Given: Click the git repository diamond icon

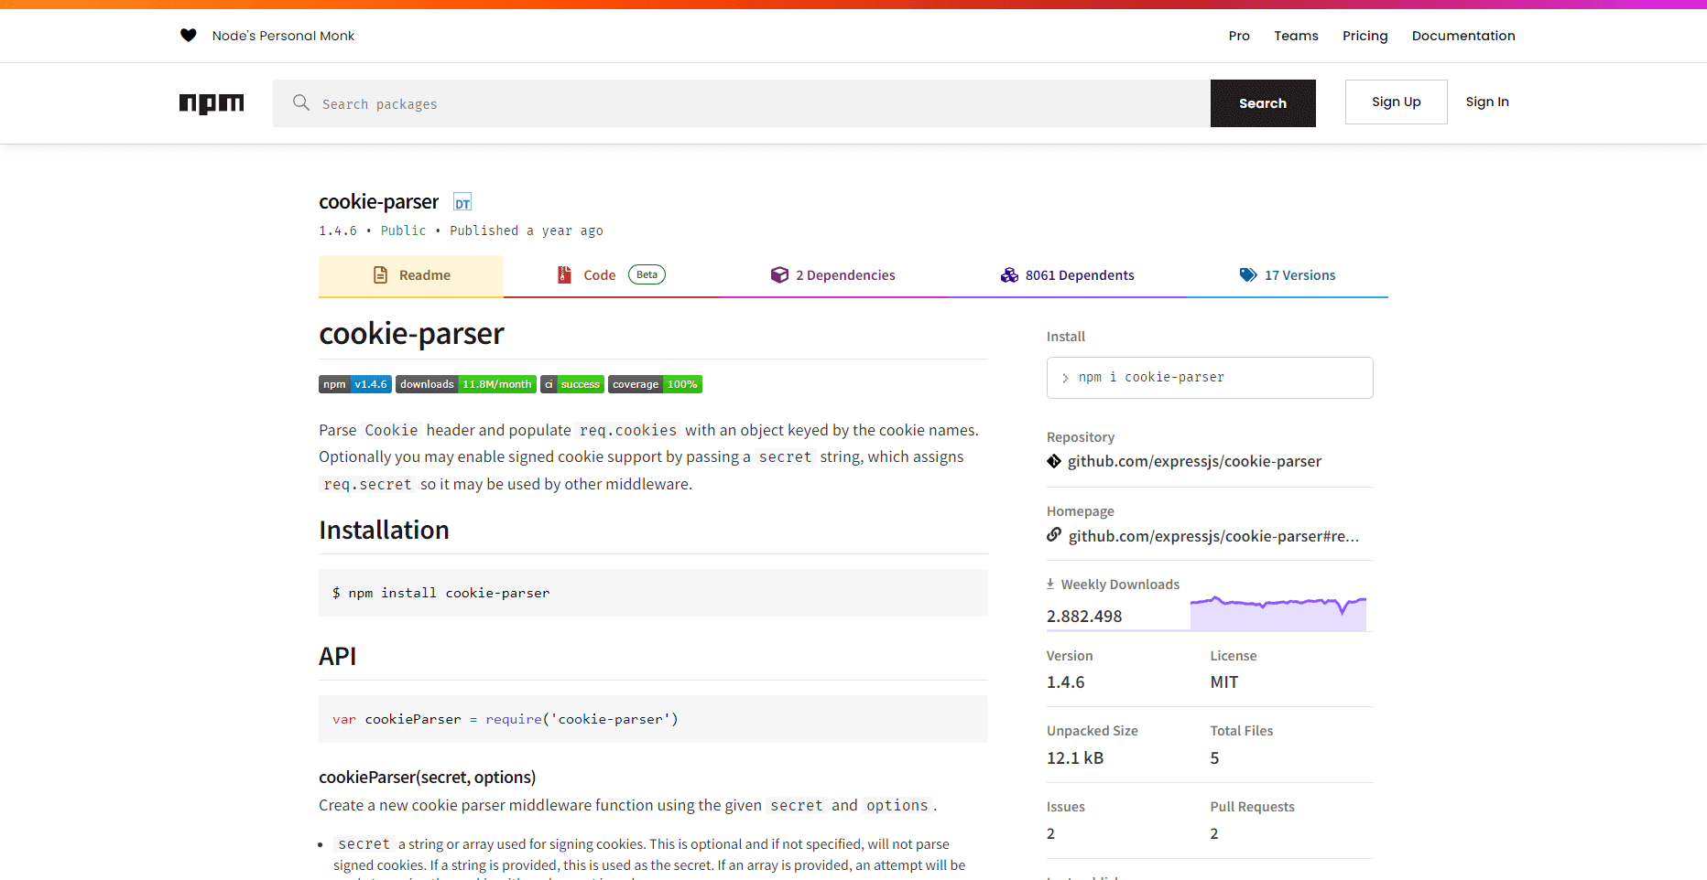Looking at the screenshot, I should 1054,461.
